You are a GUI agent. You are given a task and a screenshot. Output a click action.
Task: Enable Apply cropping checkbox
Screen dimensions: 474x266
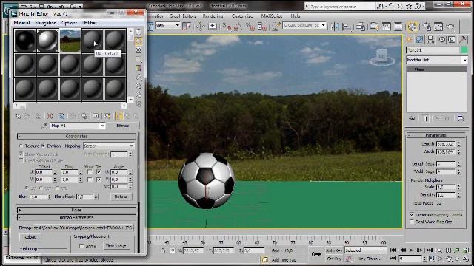tap(81, 246)
